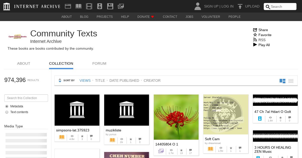Click the search magnifier icon

click(x=268, y=7)
